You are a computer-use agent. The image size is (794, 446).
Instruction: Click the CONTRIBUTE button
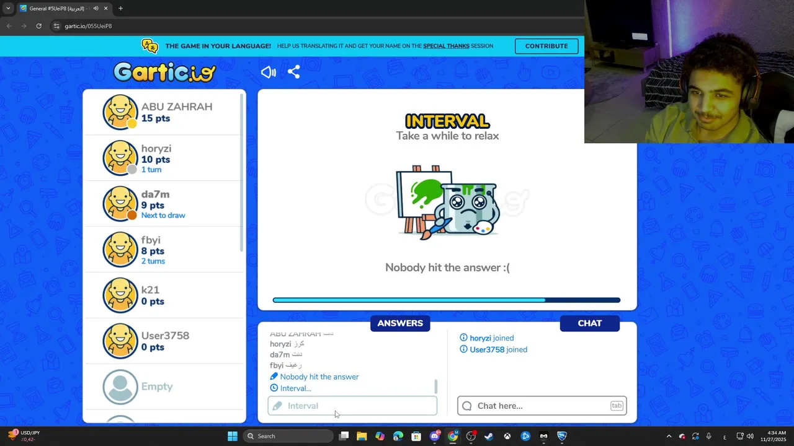546,46
